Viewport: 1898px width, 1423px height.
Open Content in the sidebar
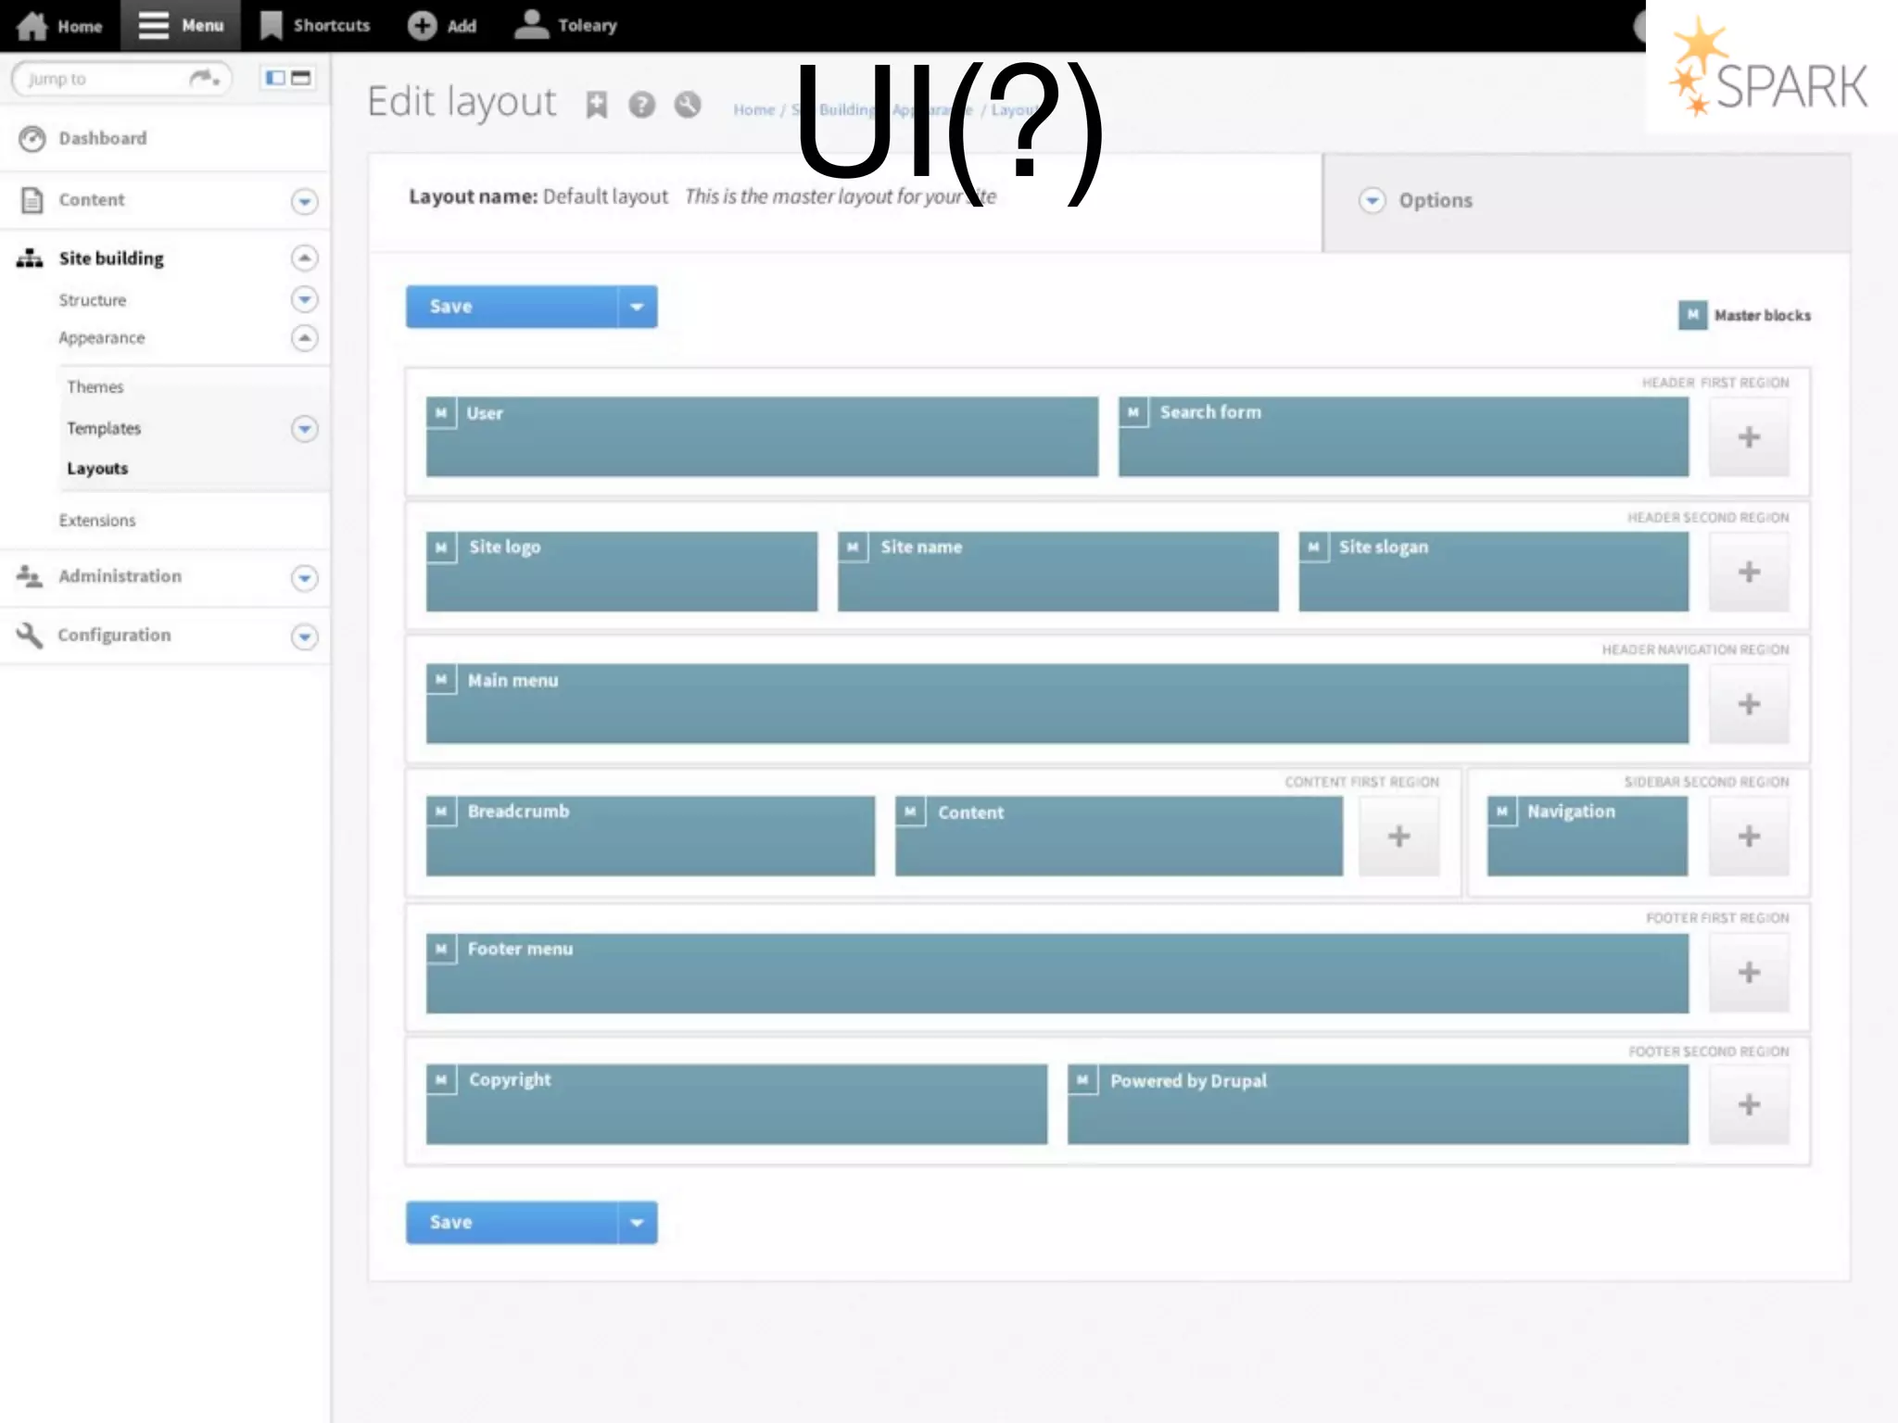point(91,200)
